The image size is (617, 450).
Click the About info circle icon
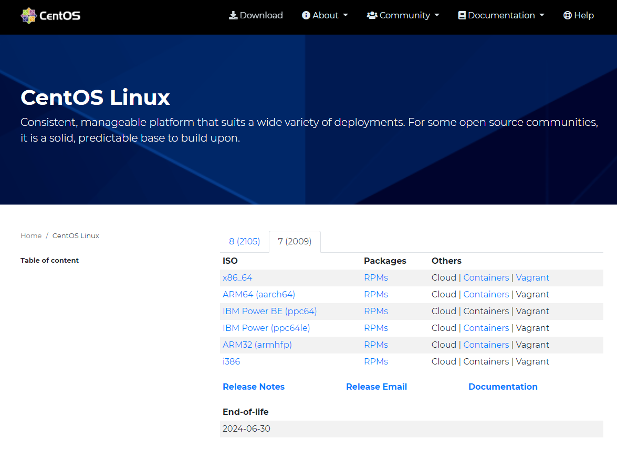click(306, 15)
